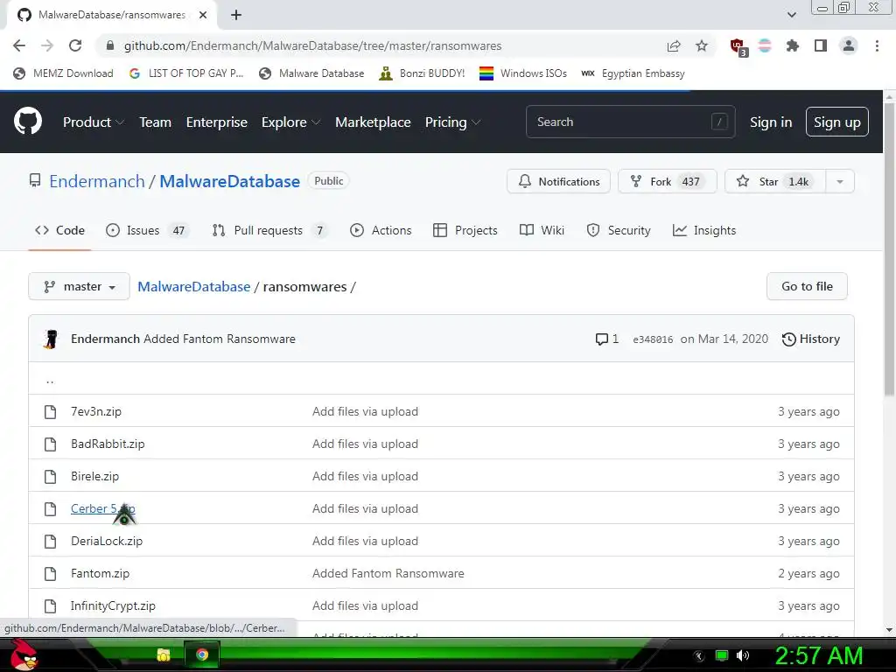Select the Code tab
The width and height of the screenshot is (896, 672).
pyautogui.click(x=59, y=230)
